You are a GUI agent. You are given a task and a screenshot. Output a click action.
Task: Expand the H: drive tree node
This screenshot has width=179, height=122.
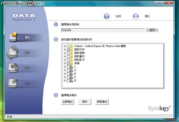65,81
